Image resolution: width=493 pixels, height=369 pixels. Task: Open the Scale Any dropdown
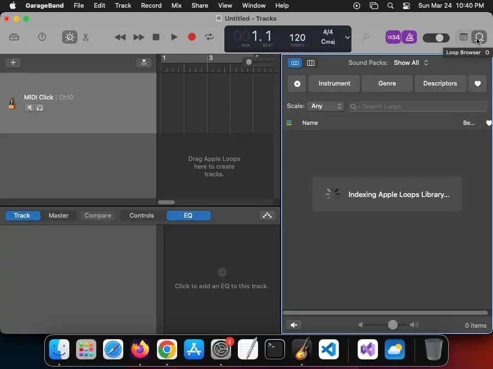[x=326, y=106]
